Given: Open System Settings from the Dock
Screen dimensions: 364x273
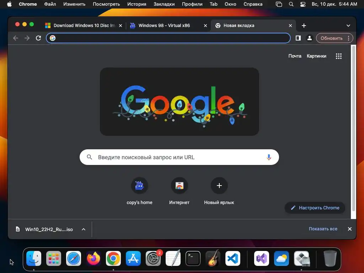Looking at the screenshot, I should pos(153,258).
